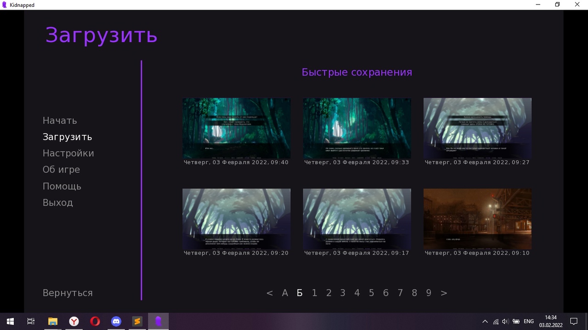This screenshot has width=588, height=330.
Task: Select save page 5
Action: 371,293
